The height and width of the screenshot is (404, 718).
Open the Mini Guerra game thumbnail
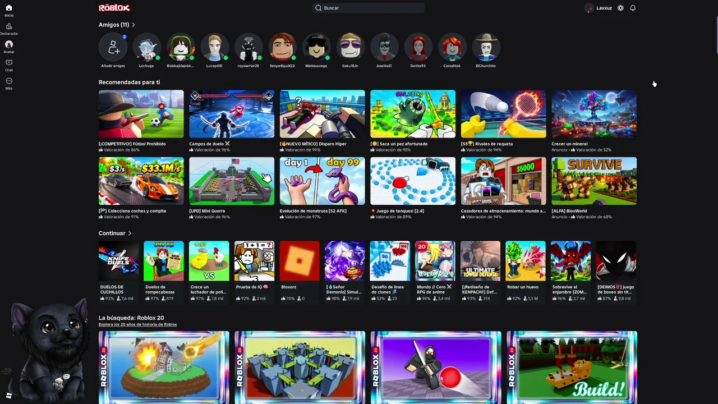pyautogui.click(x=232, y=181)
